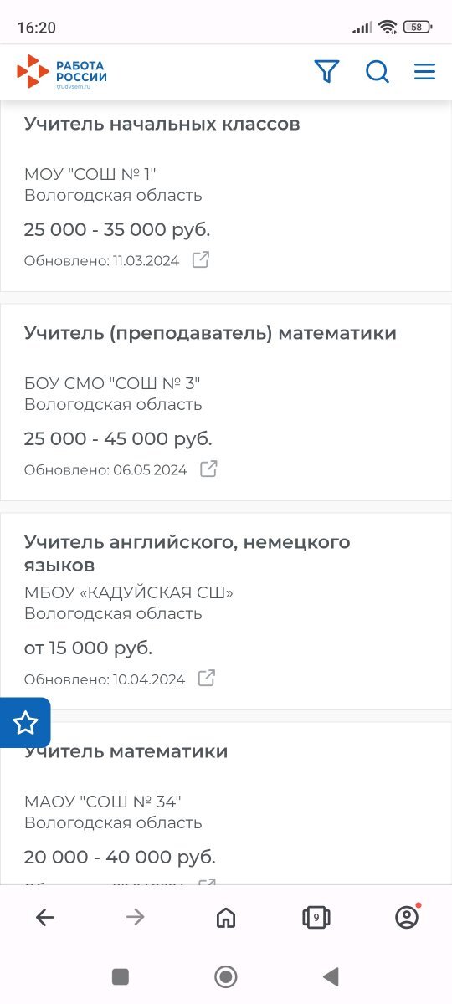
Task: Open the vacancy filter funnel icon
Action: [x=326, y=72]
